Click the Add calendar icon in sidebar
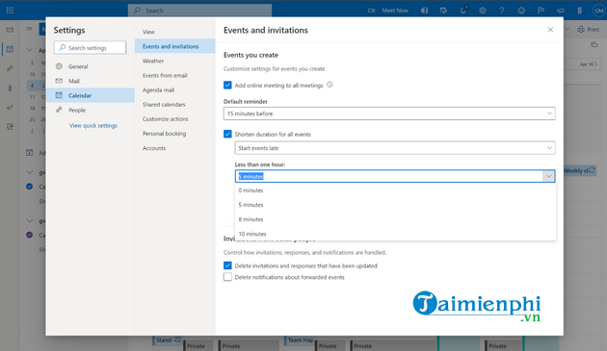This screenshot has width=607, height=351. pos(30,152)
